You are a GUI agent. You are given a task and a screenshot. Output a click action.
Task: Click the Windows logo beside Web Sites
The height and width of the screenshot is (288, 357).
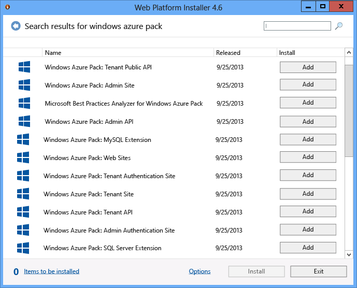click(x=23, y=157)
